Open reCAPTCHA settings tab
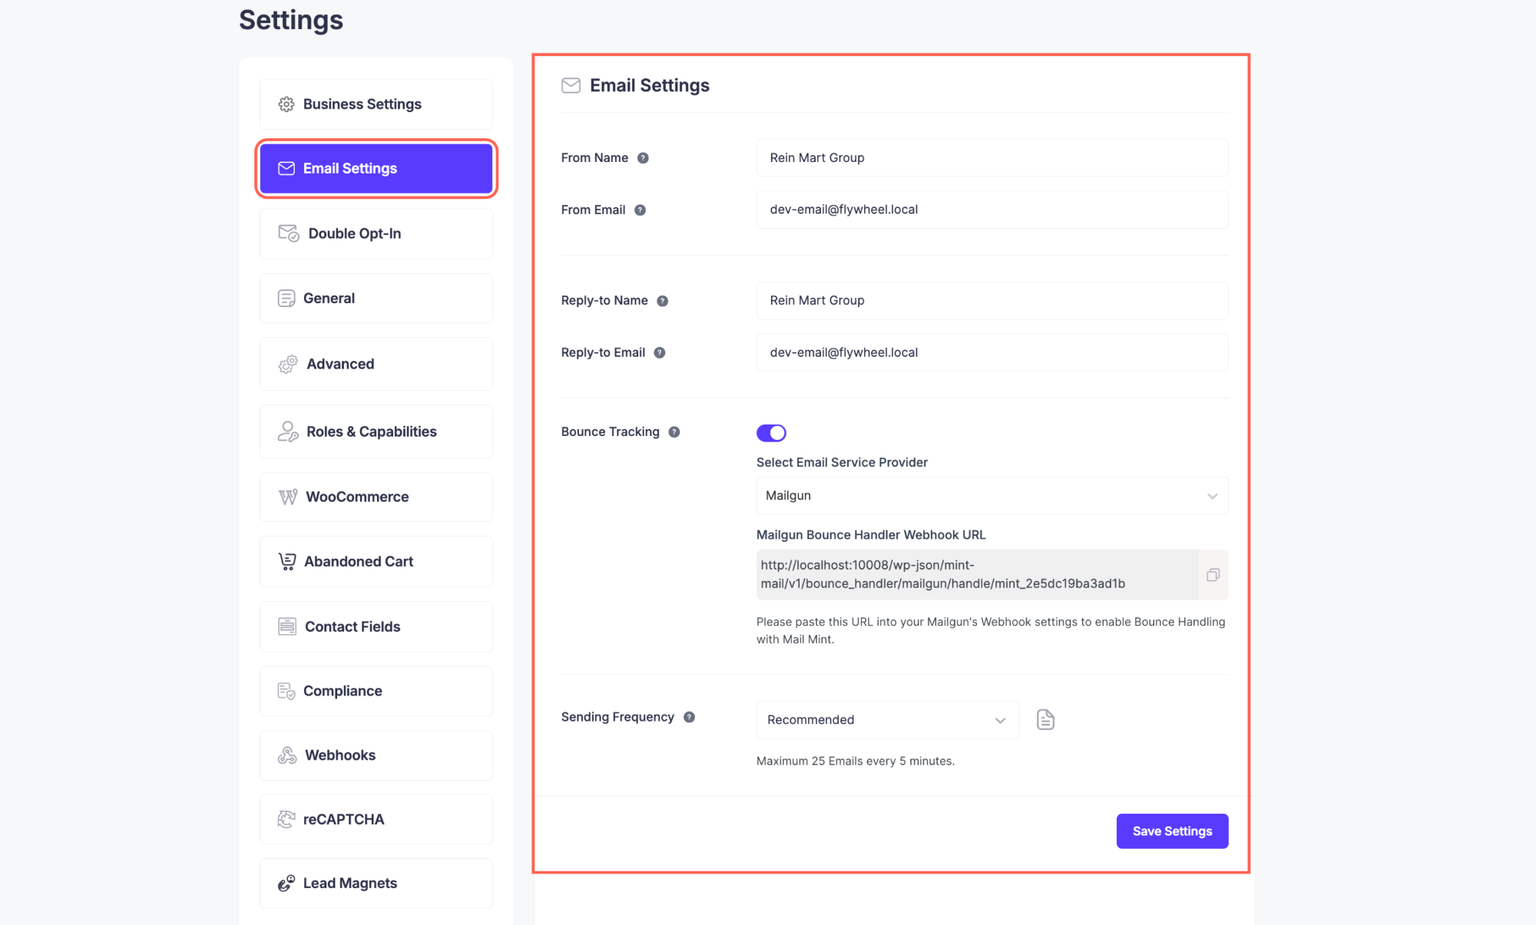1536x925 pixels. tap(376, 819)
